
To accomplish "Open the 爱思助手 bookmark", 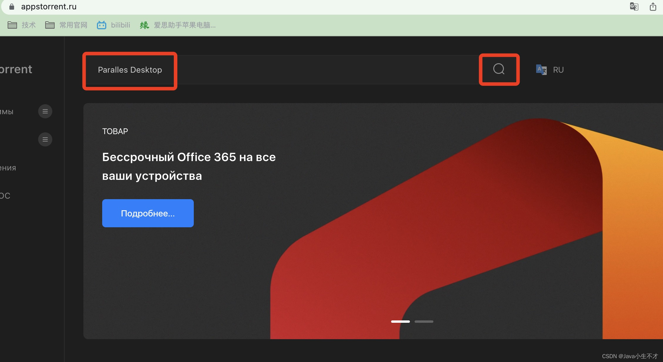I will pos(178,25).
